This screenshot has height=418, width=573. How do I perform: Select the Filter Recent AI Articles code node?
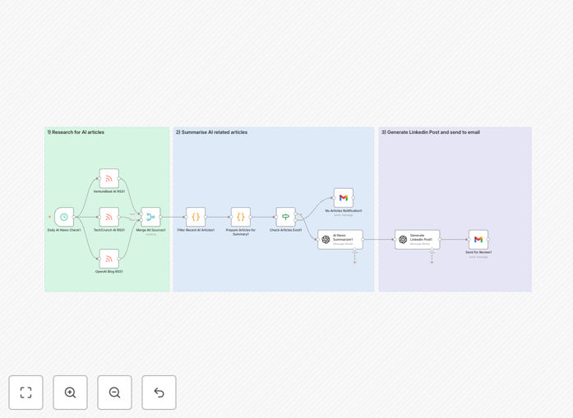click(x=196, y=218)
